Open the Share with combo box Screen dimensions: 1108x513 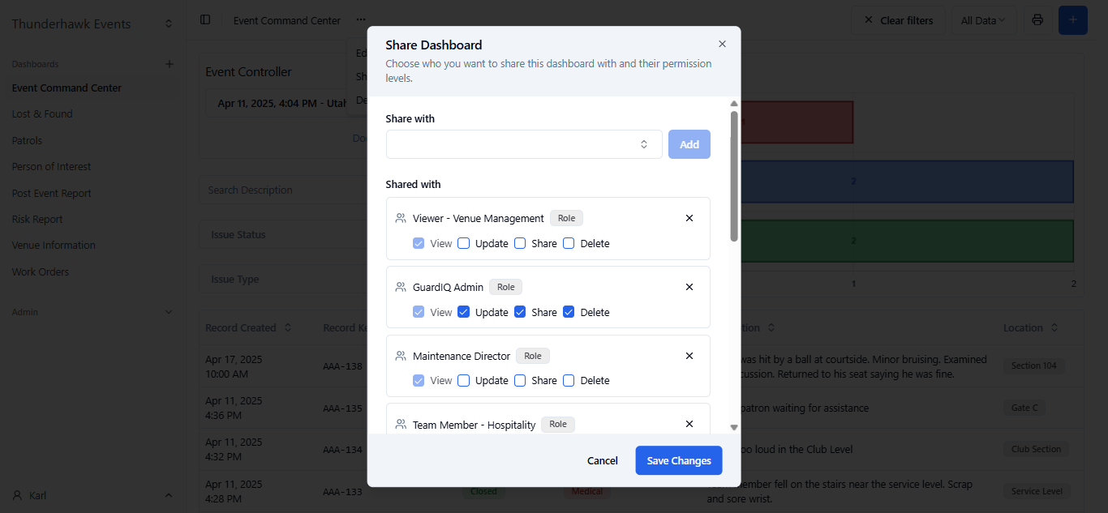pos(524,144)
